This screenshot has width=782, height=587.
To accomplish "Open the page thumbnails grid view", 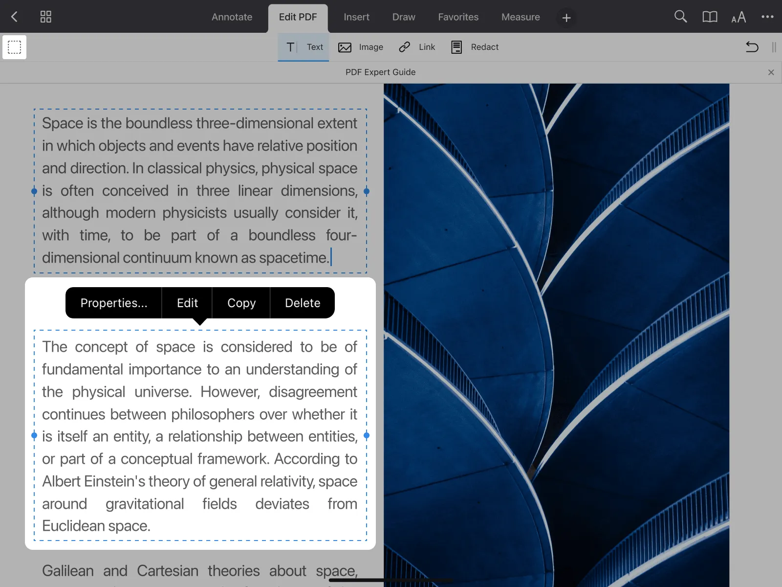I will [45, 16].
